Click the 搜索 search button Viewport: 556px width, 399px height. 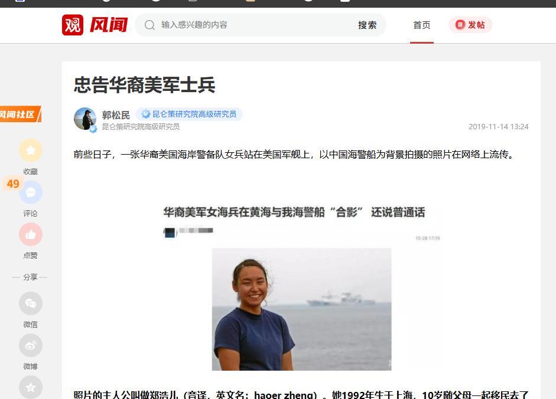pyautogui.click(x=367, y=25)
